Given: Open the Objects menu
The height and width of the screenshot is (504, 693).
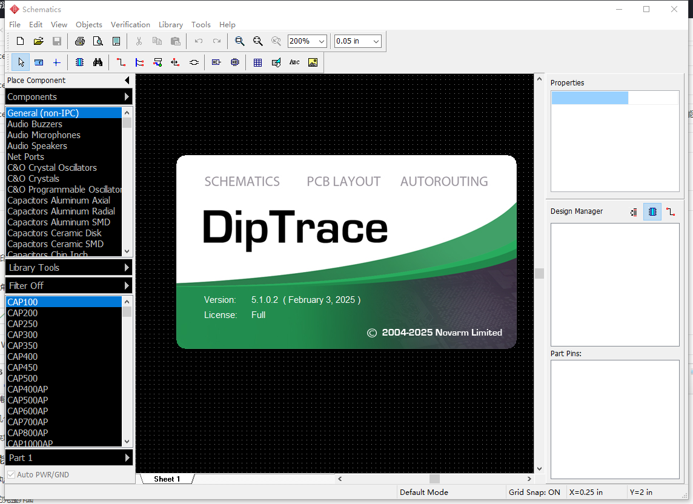Looking at the screenshot, I should click(89, 25).
